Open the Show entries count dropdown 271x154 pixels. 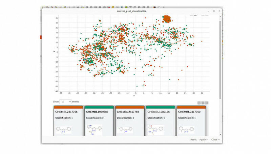tap(65, 101)
